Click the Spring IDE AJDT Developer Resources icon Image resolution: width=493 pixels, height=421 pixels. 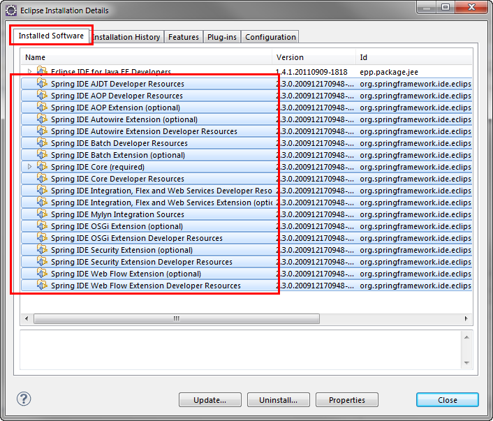pyautogui.click(x=42, y=84)
